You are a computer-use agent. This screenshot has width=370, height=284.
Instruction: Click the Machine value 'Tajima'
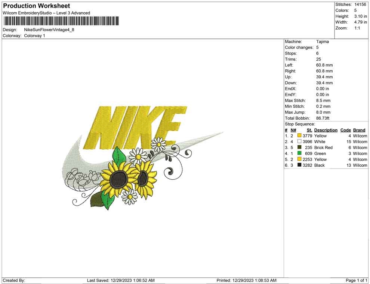[x=322, y=42]
